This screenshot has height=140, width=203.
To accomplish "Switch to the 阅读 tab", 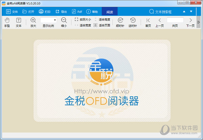I will (x=110, y=11).
